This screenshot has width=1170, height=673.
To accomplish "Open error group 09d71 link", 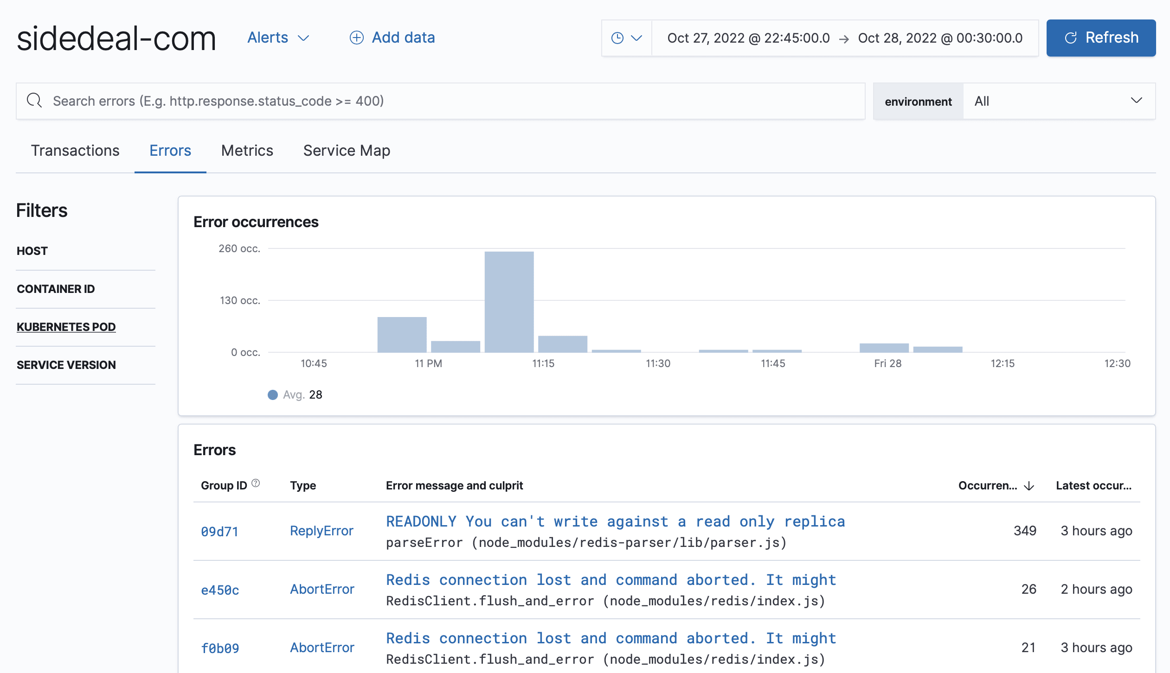I will [220, 531].
